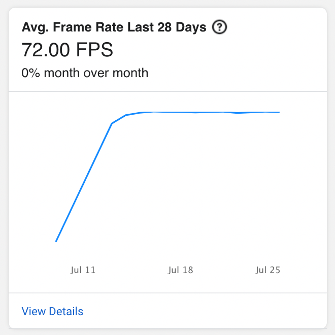The image size is (335, 335).
Task: Open the View Details link
Action: click(52, 311)
